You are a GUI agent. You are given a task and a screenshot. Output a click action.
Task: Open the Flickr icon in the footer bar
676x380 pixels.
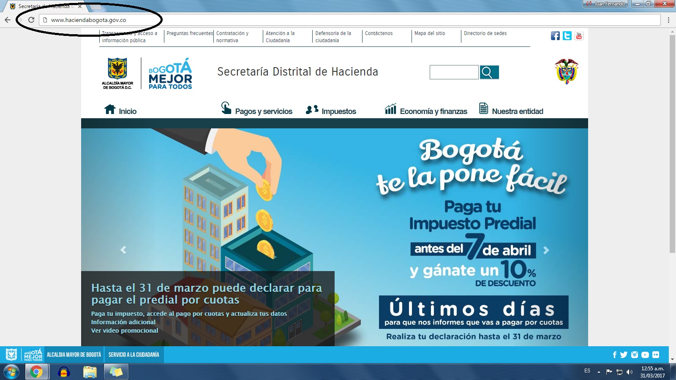coord(656,355)
